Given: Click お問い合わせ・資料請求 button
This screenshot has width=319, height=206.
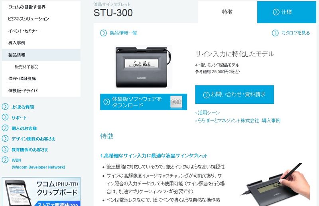Looking at the screenshot, I should [x=234, y=95].
